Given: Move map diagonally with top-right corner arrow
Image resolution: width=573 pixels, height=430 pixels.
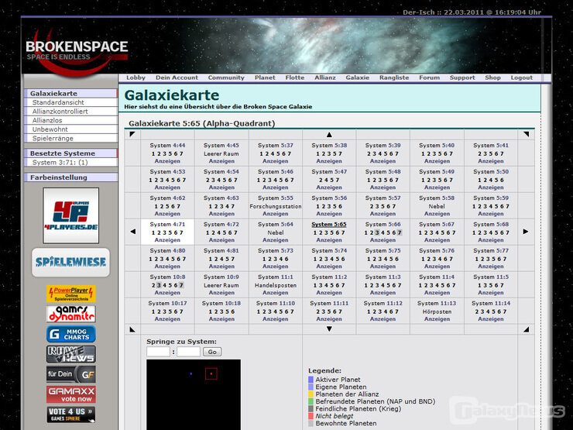Looking at the screenshot, I should [x=526, y=134].
